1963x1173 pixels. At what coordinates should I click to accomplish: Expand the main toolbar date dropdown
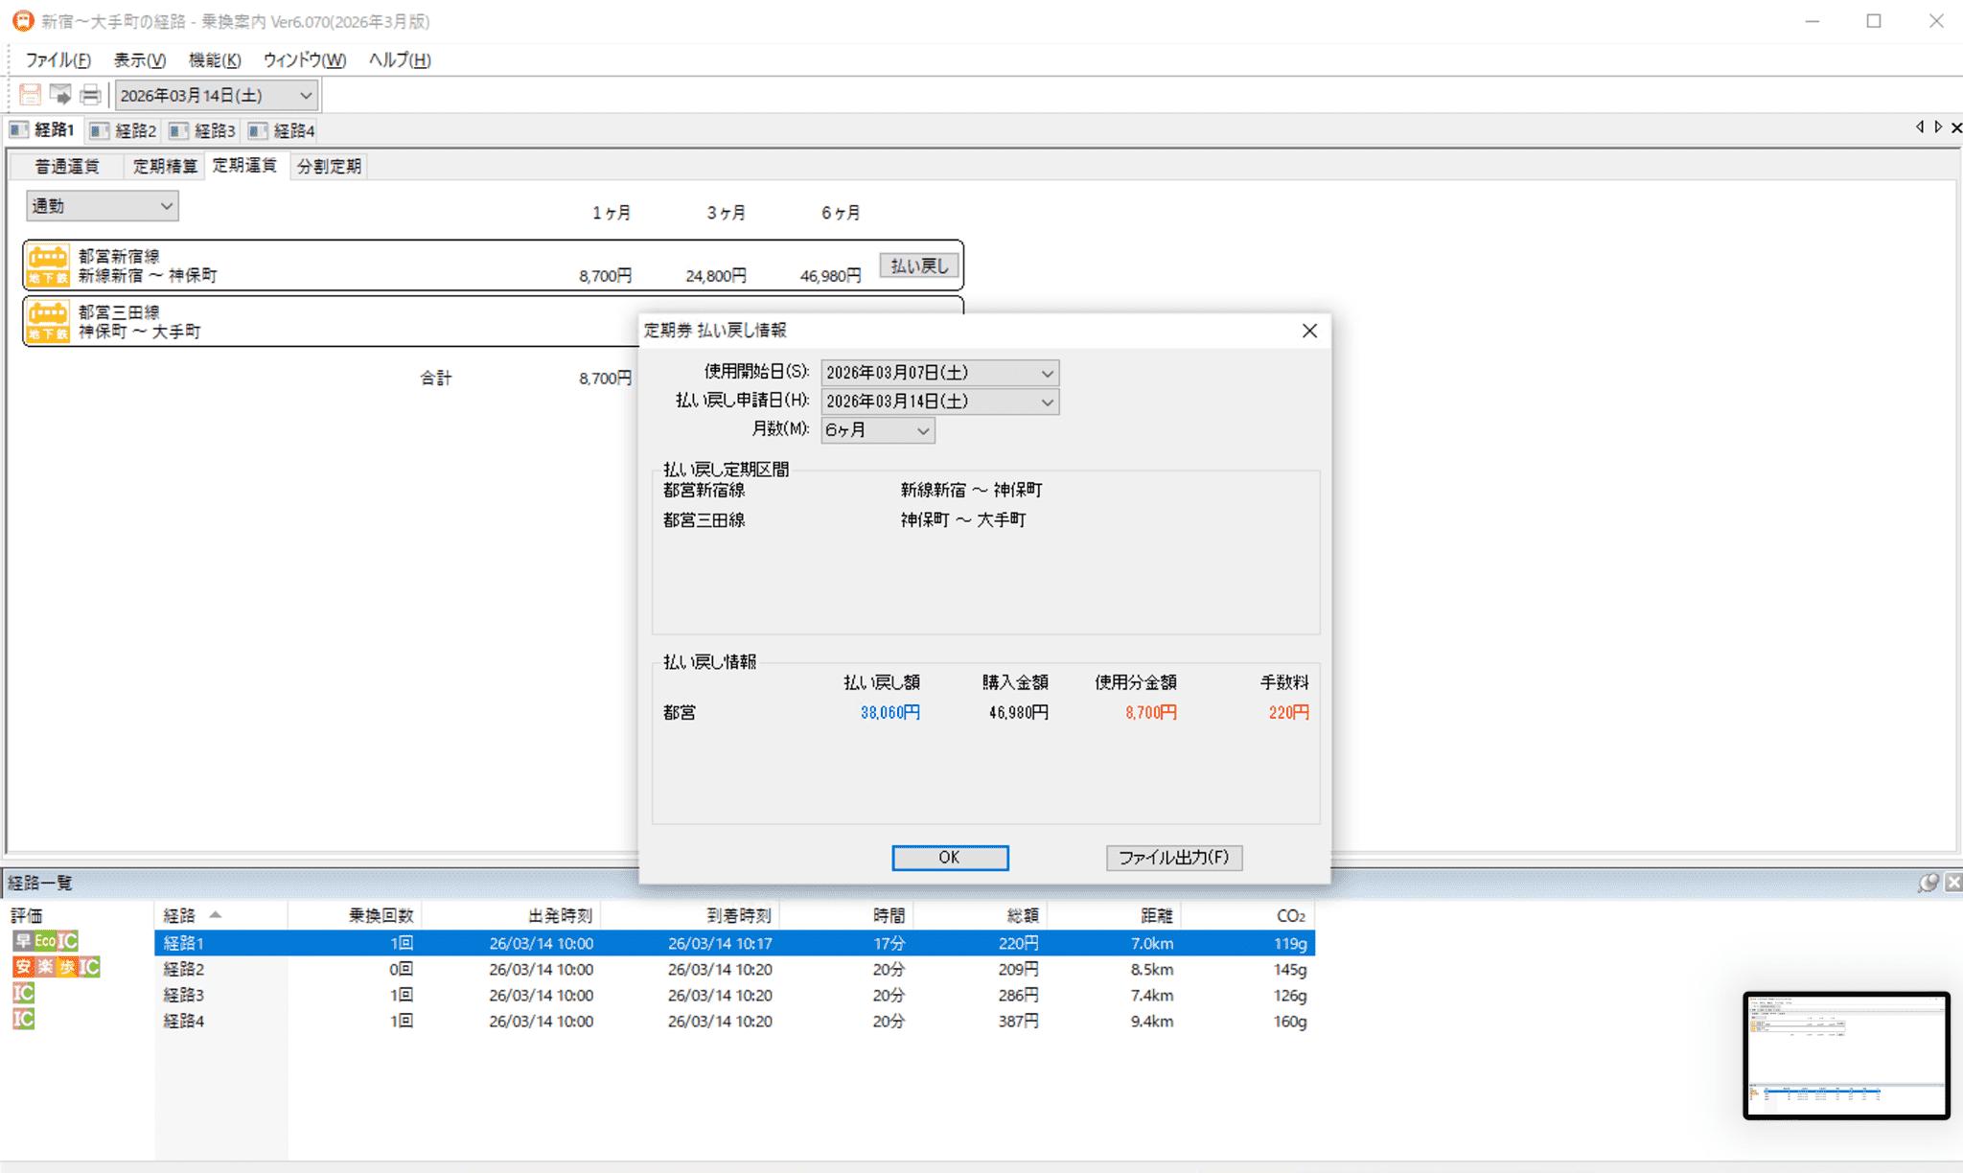pyautogui.click(x=305, y=95)
